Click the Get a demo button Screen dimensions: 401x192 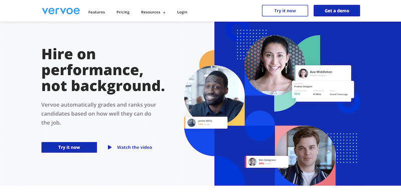tap(337, 10)
